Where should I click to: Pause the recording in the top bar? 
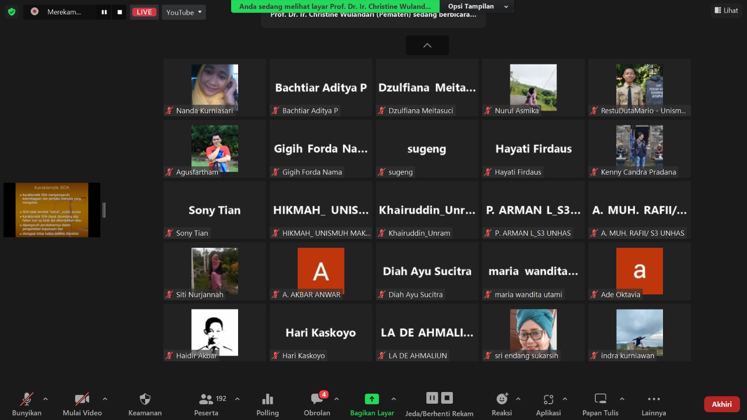point(104,12)
